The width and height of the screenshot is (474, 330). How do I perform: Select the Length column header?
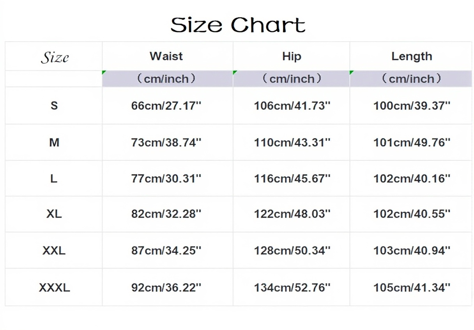click(412, 56)
